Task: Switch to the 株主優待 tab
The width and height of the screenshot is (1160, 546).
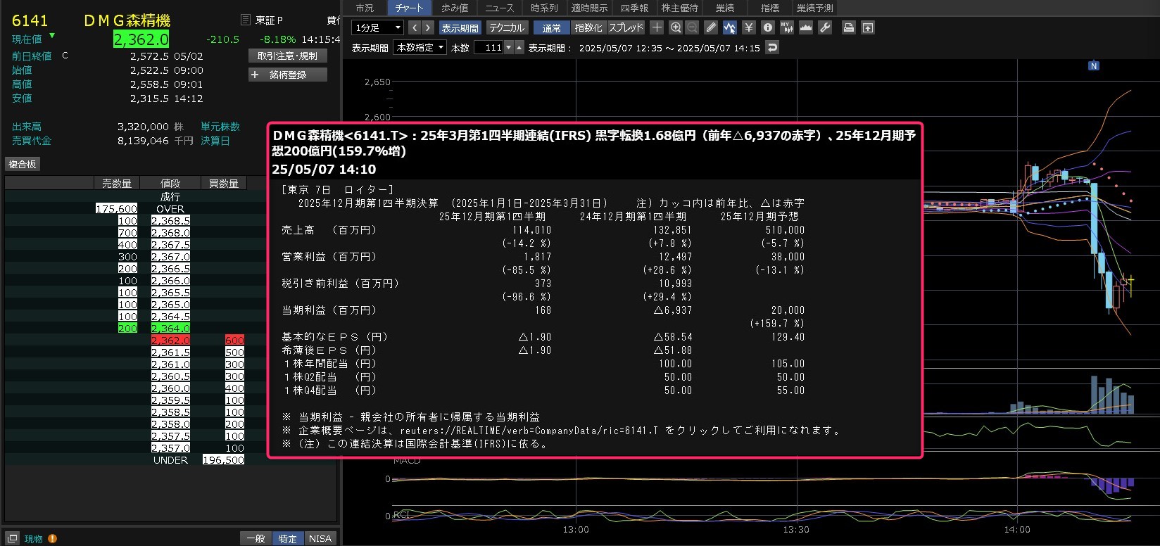Action: point(680,8)
